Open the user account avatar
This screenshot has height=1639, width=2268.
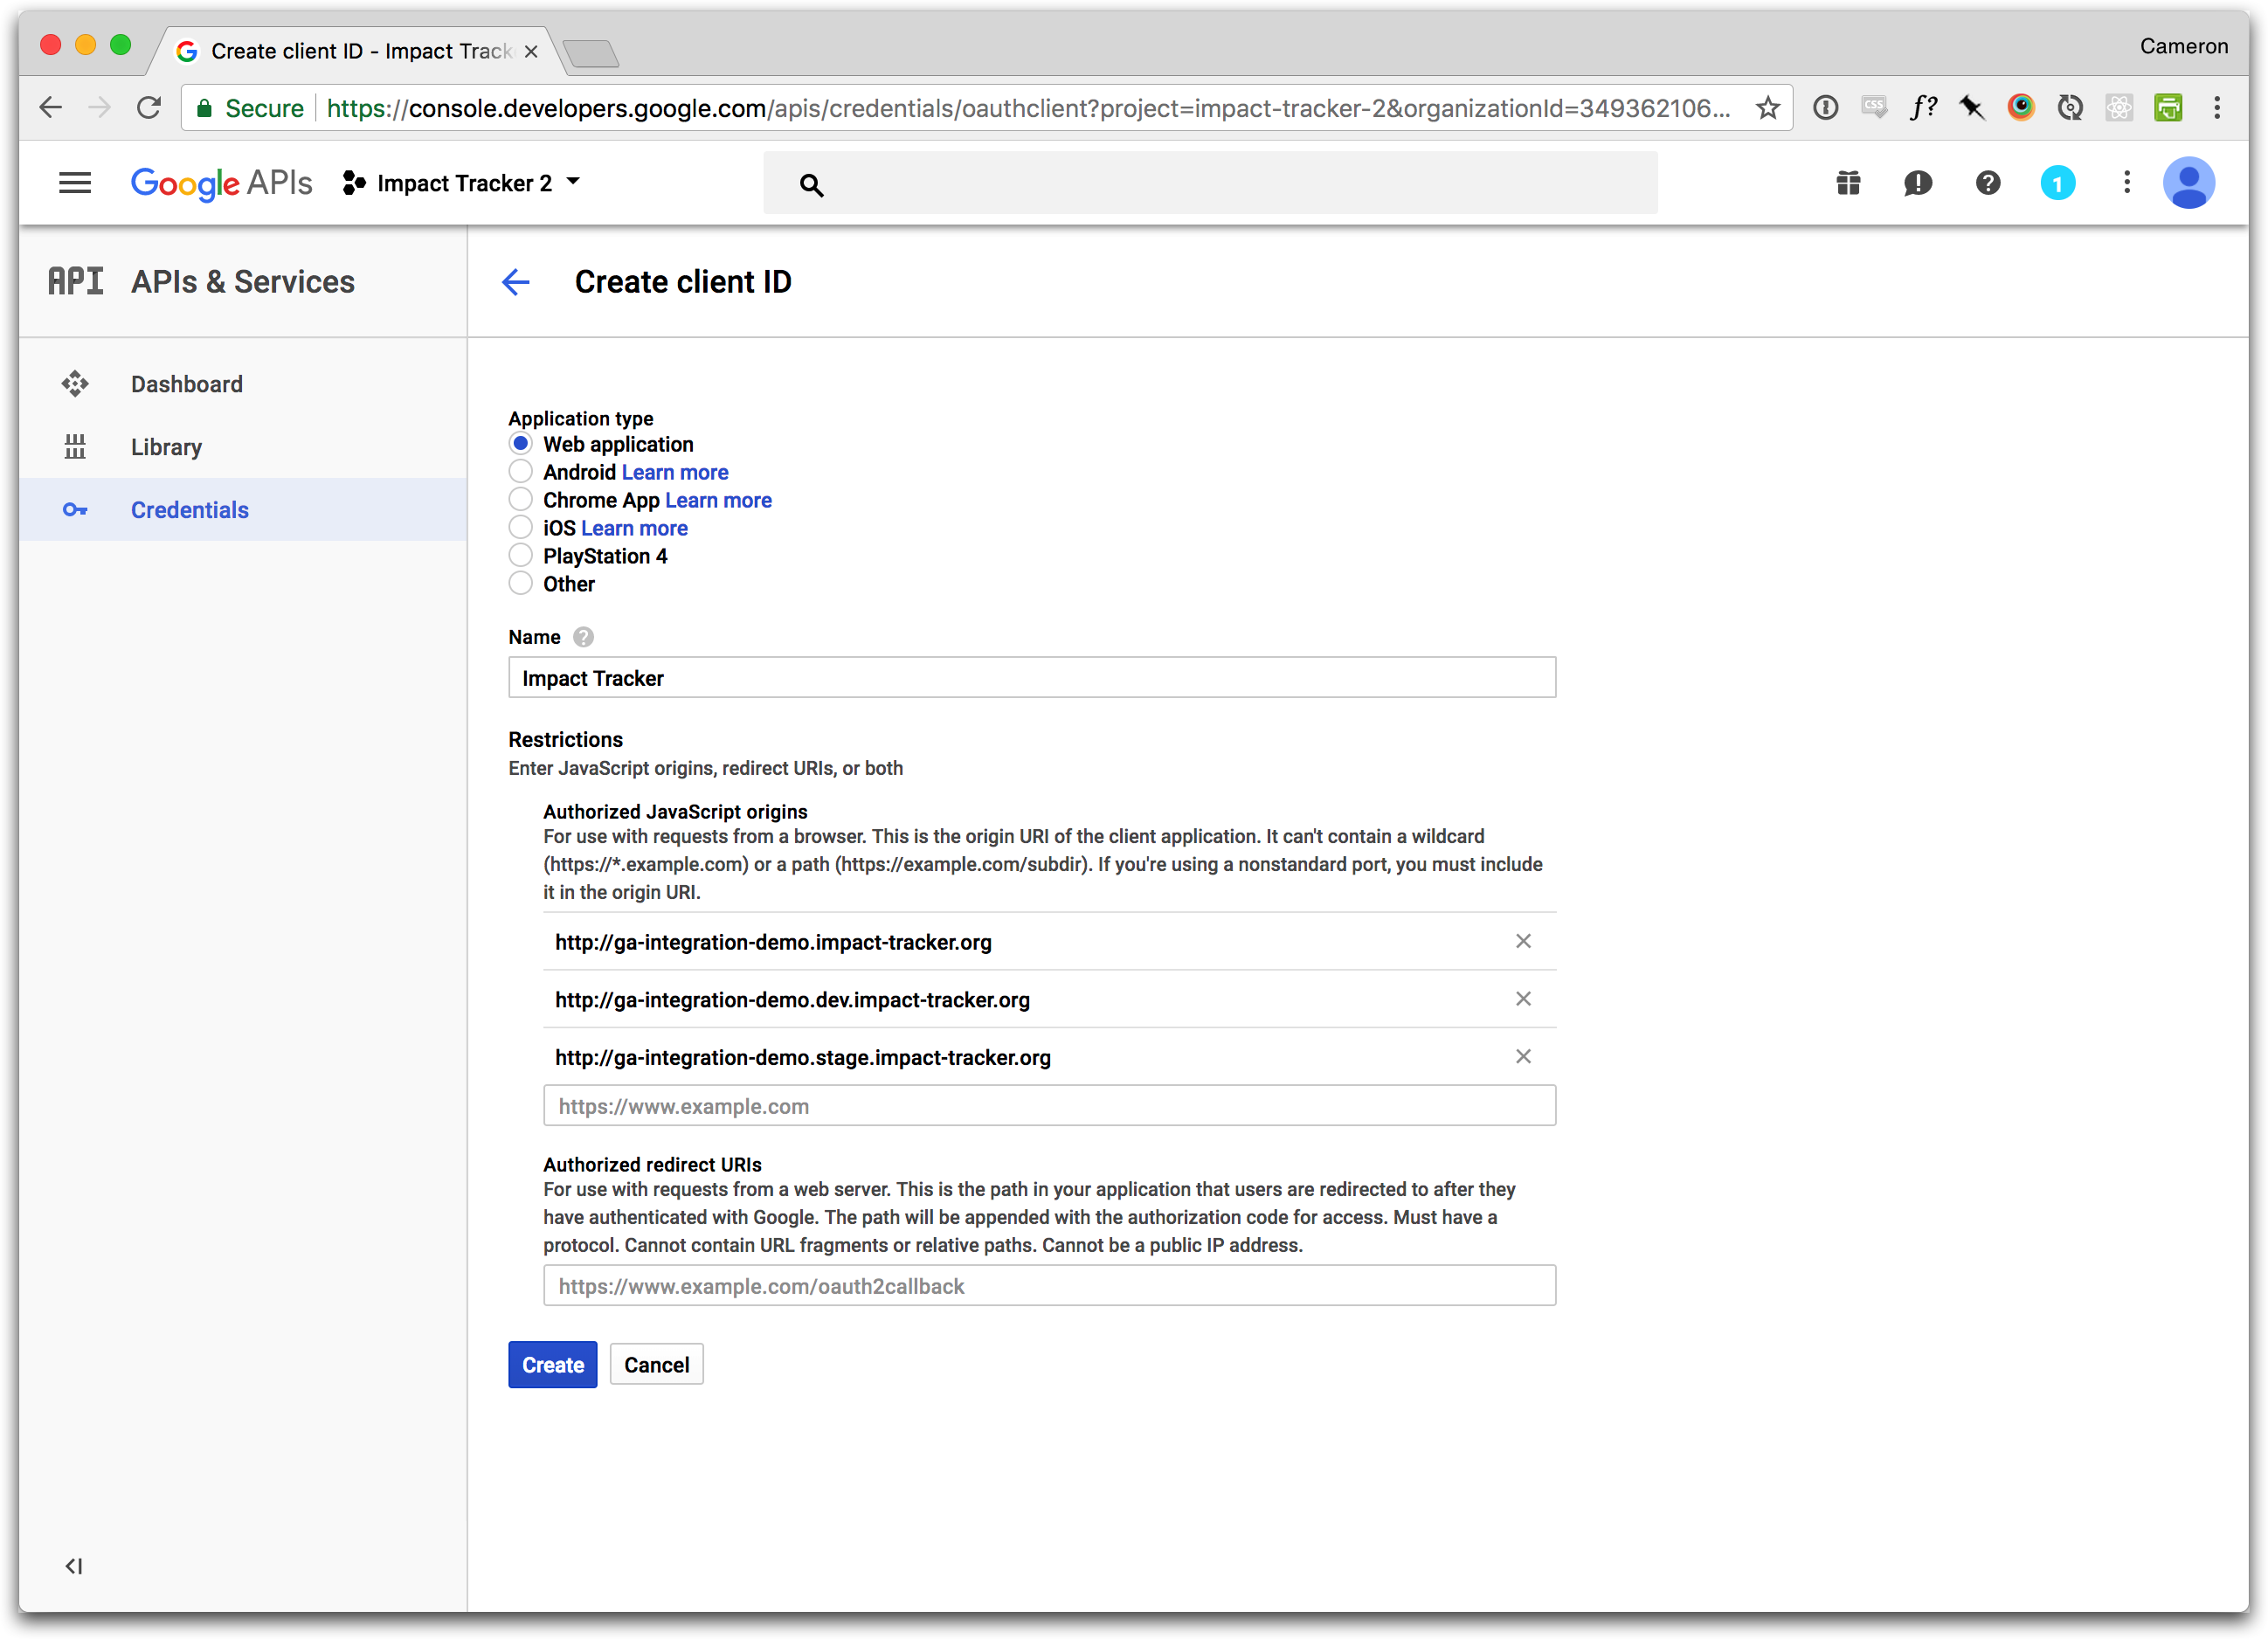coord(2188,183)
